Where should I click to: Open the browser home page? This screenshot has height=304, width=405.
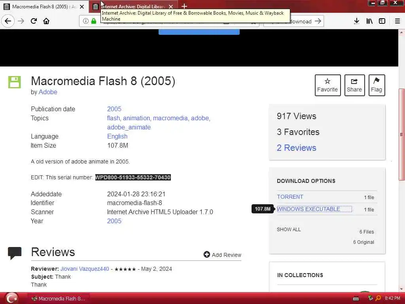pos(46,21)
